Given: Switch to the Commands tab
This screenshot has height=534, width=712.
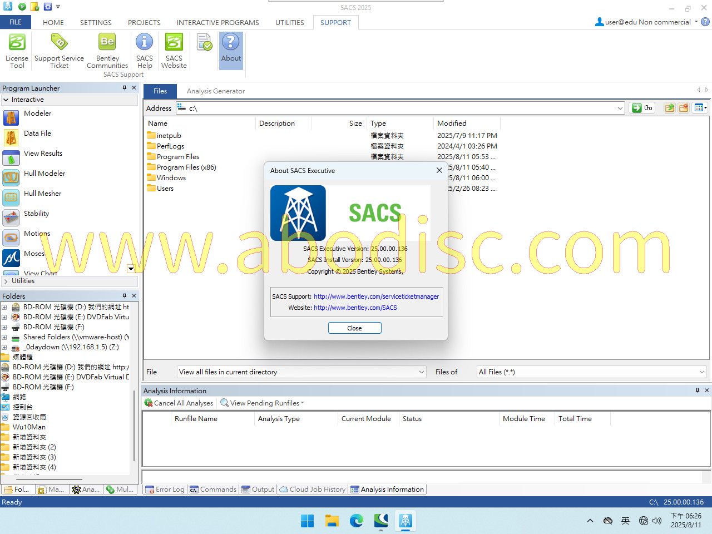Looking at the screenshot, I should click(x=213, y=489).
